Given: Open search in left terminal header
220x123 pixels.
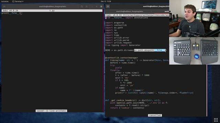Looking at the screenshot, I should (82, 6).
